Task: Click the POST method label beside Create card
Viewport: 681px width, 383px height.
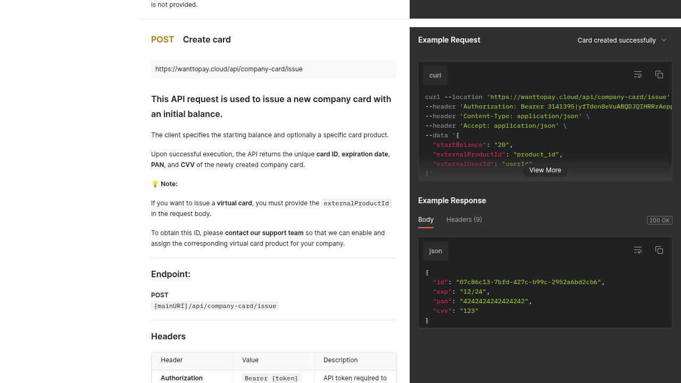Action: click(x=162, y=40)
